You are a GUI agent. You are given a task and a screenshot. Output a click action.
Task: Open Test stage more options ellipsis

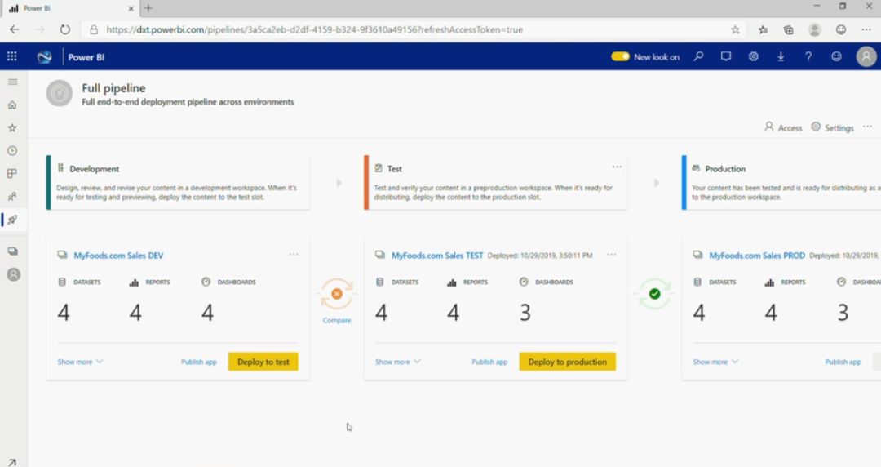coord(617,167)
